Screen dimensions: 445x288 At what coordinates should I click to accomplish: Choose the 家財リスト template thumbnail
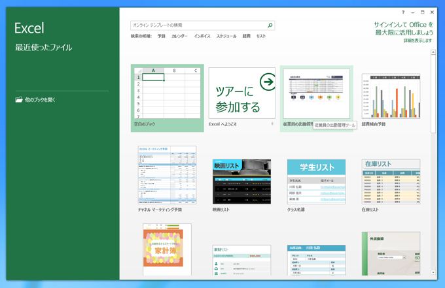tap(241, 260)
